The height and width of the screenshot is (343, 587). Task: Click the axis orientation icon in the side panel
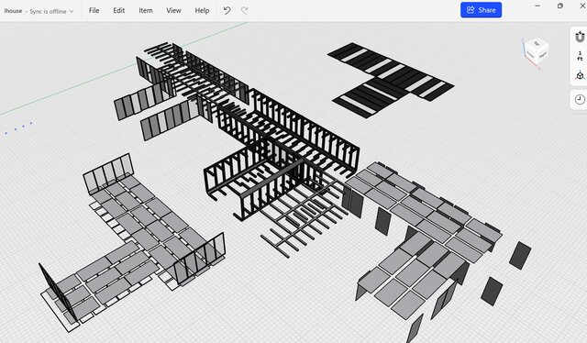coord(580,75)
